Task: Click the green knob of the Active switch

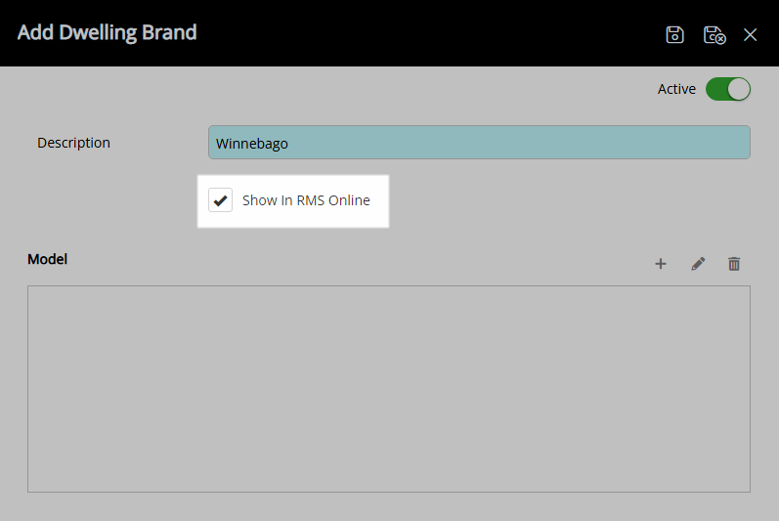Action: (x=739, y=89)
